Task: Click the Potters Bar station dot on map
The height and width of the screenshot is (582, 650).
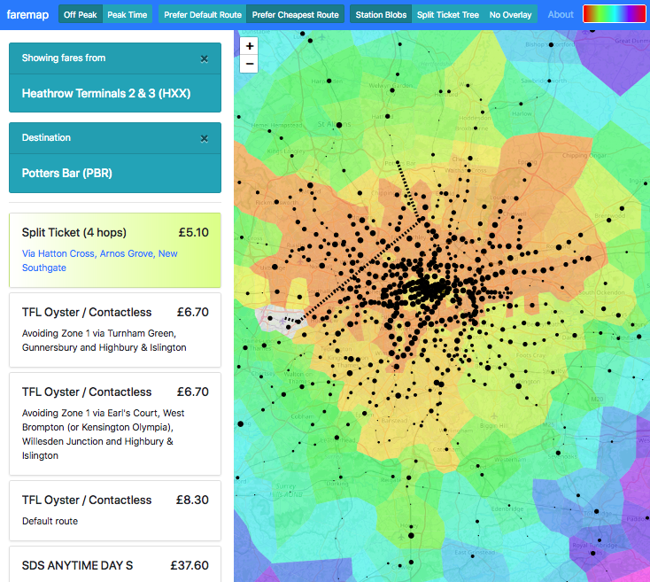Action: pos(398,162)
